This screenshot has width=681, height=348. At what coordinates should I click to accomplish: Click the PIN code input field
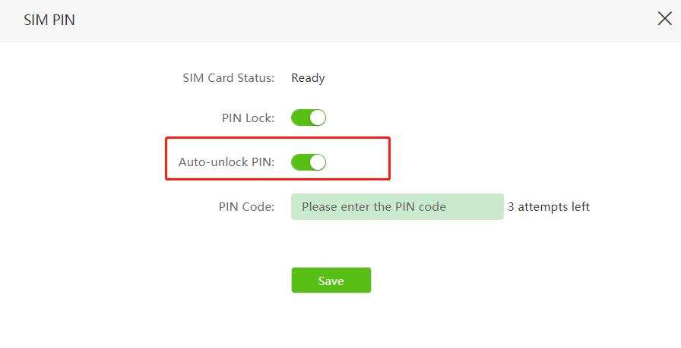[397, 206]
